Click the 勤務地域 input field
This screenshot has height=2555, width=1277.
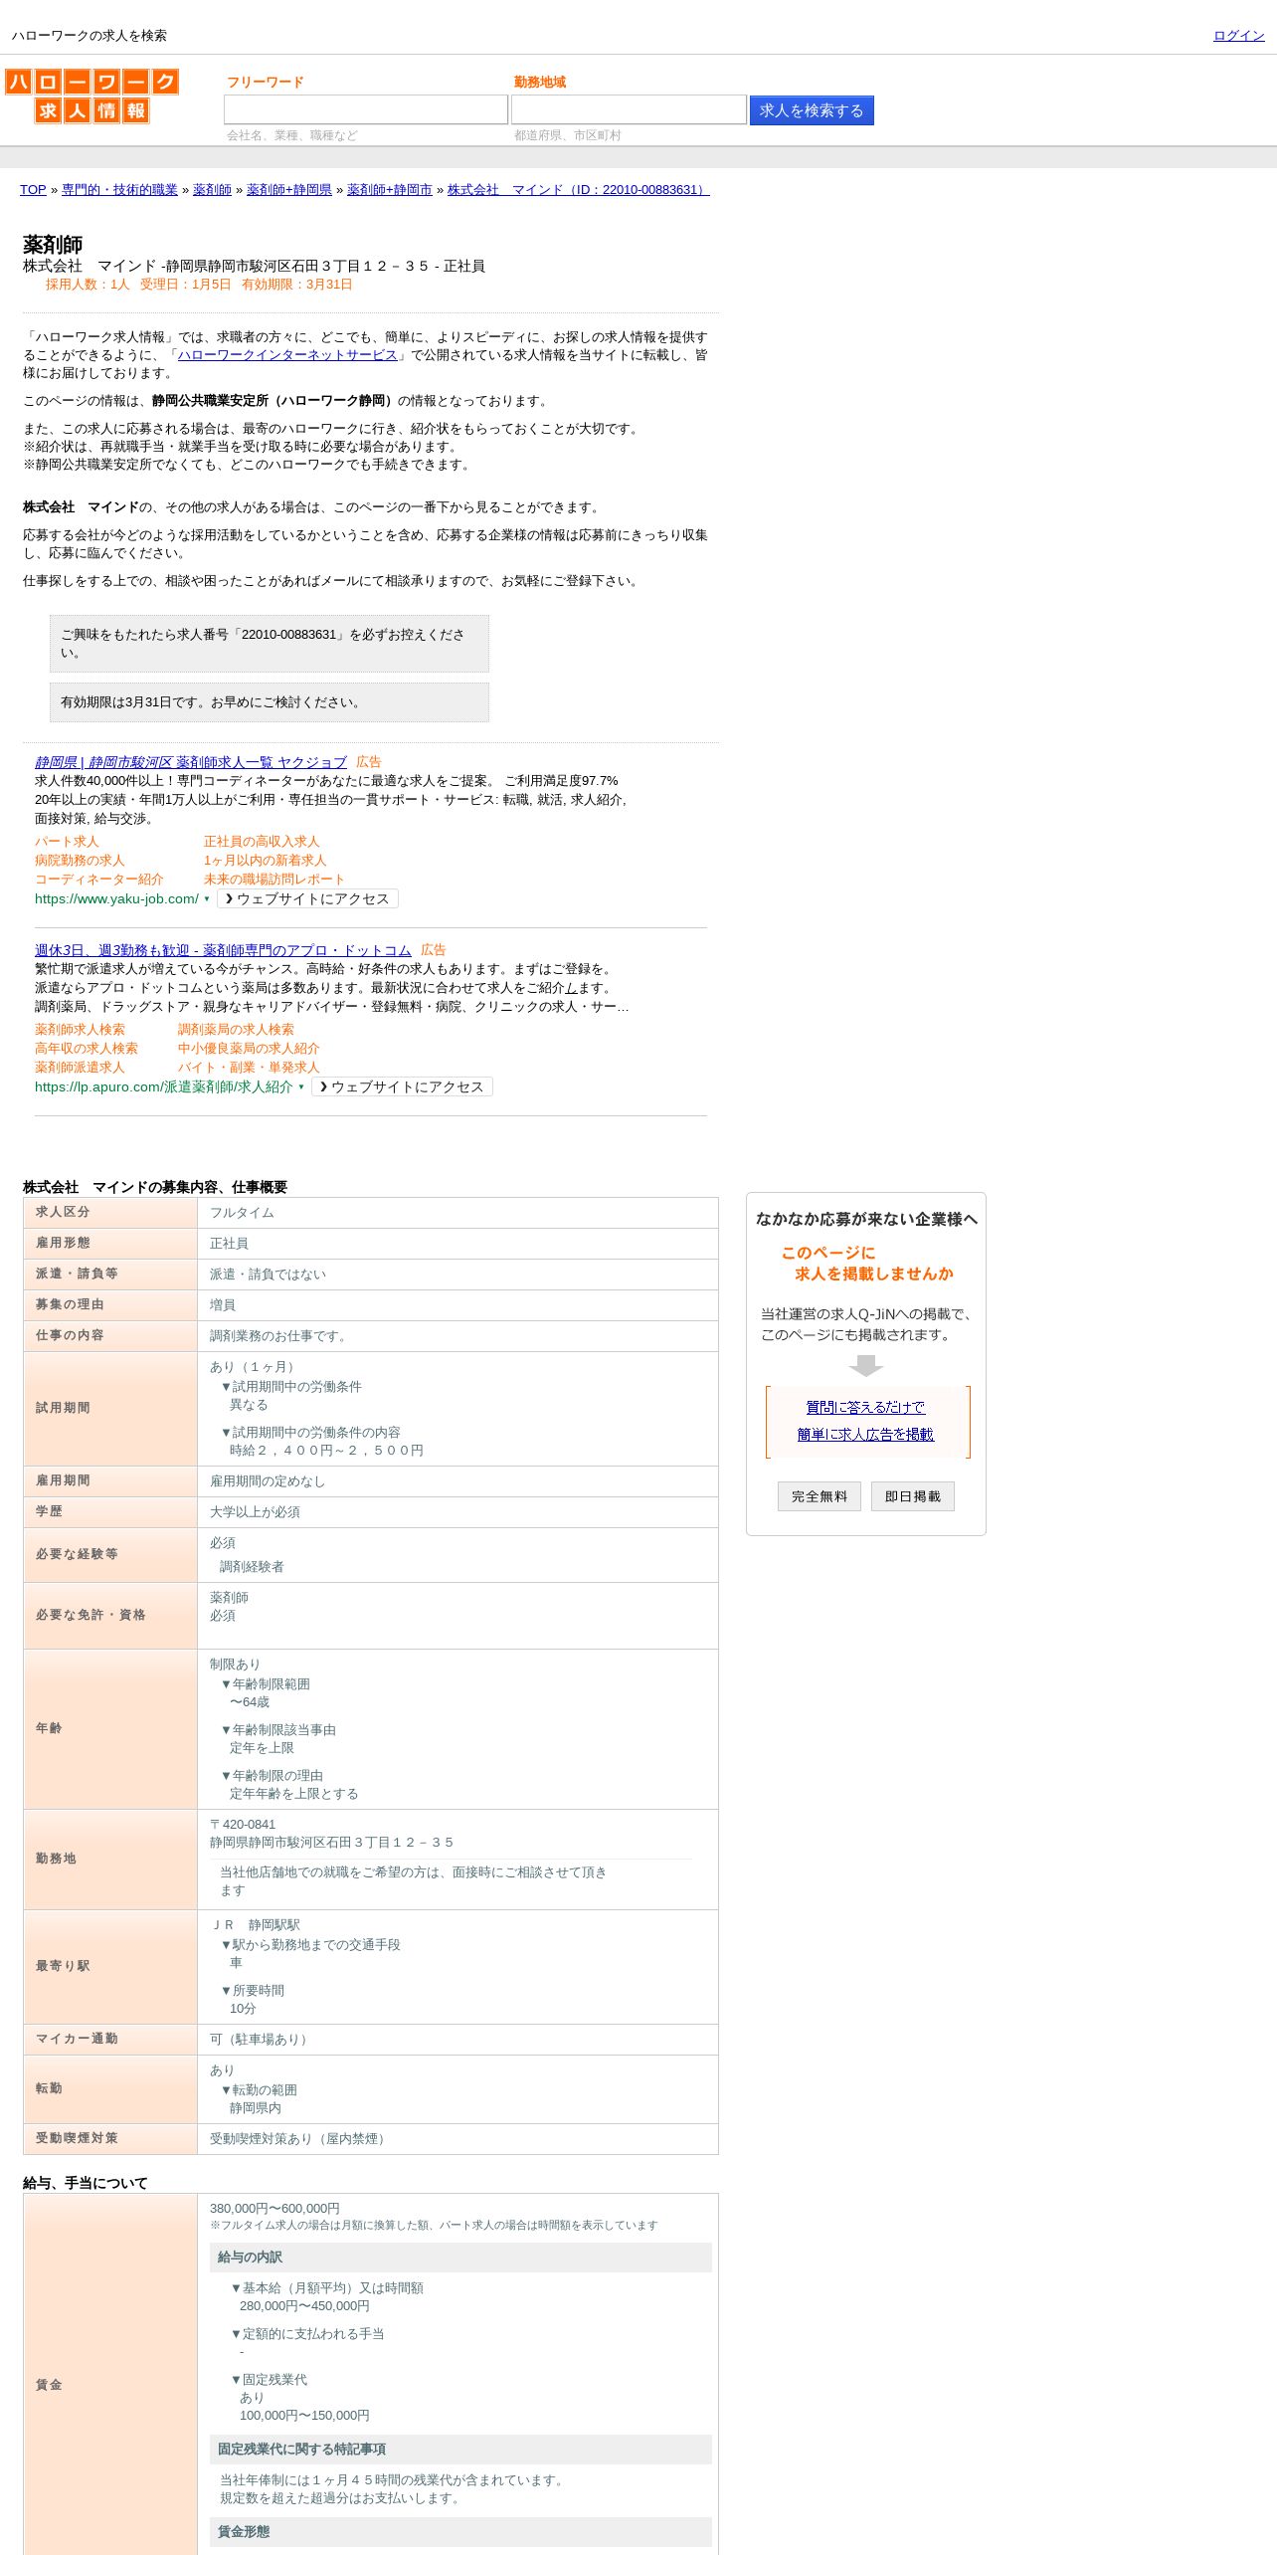pos(629,109)
